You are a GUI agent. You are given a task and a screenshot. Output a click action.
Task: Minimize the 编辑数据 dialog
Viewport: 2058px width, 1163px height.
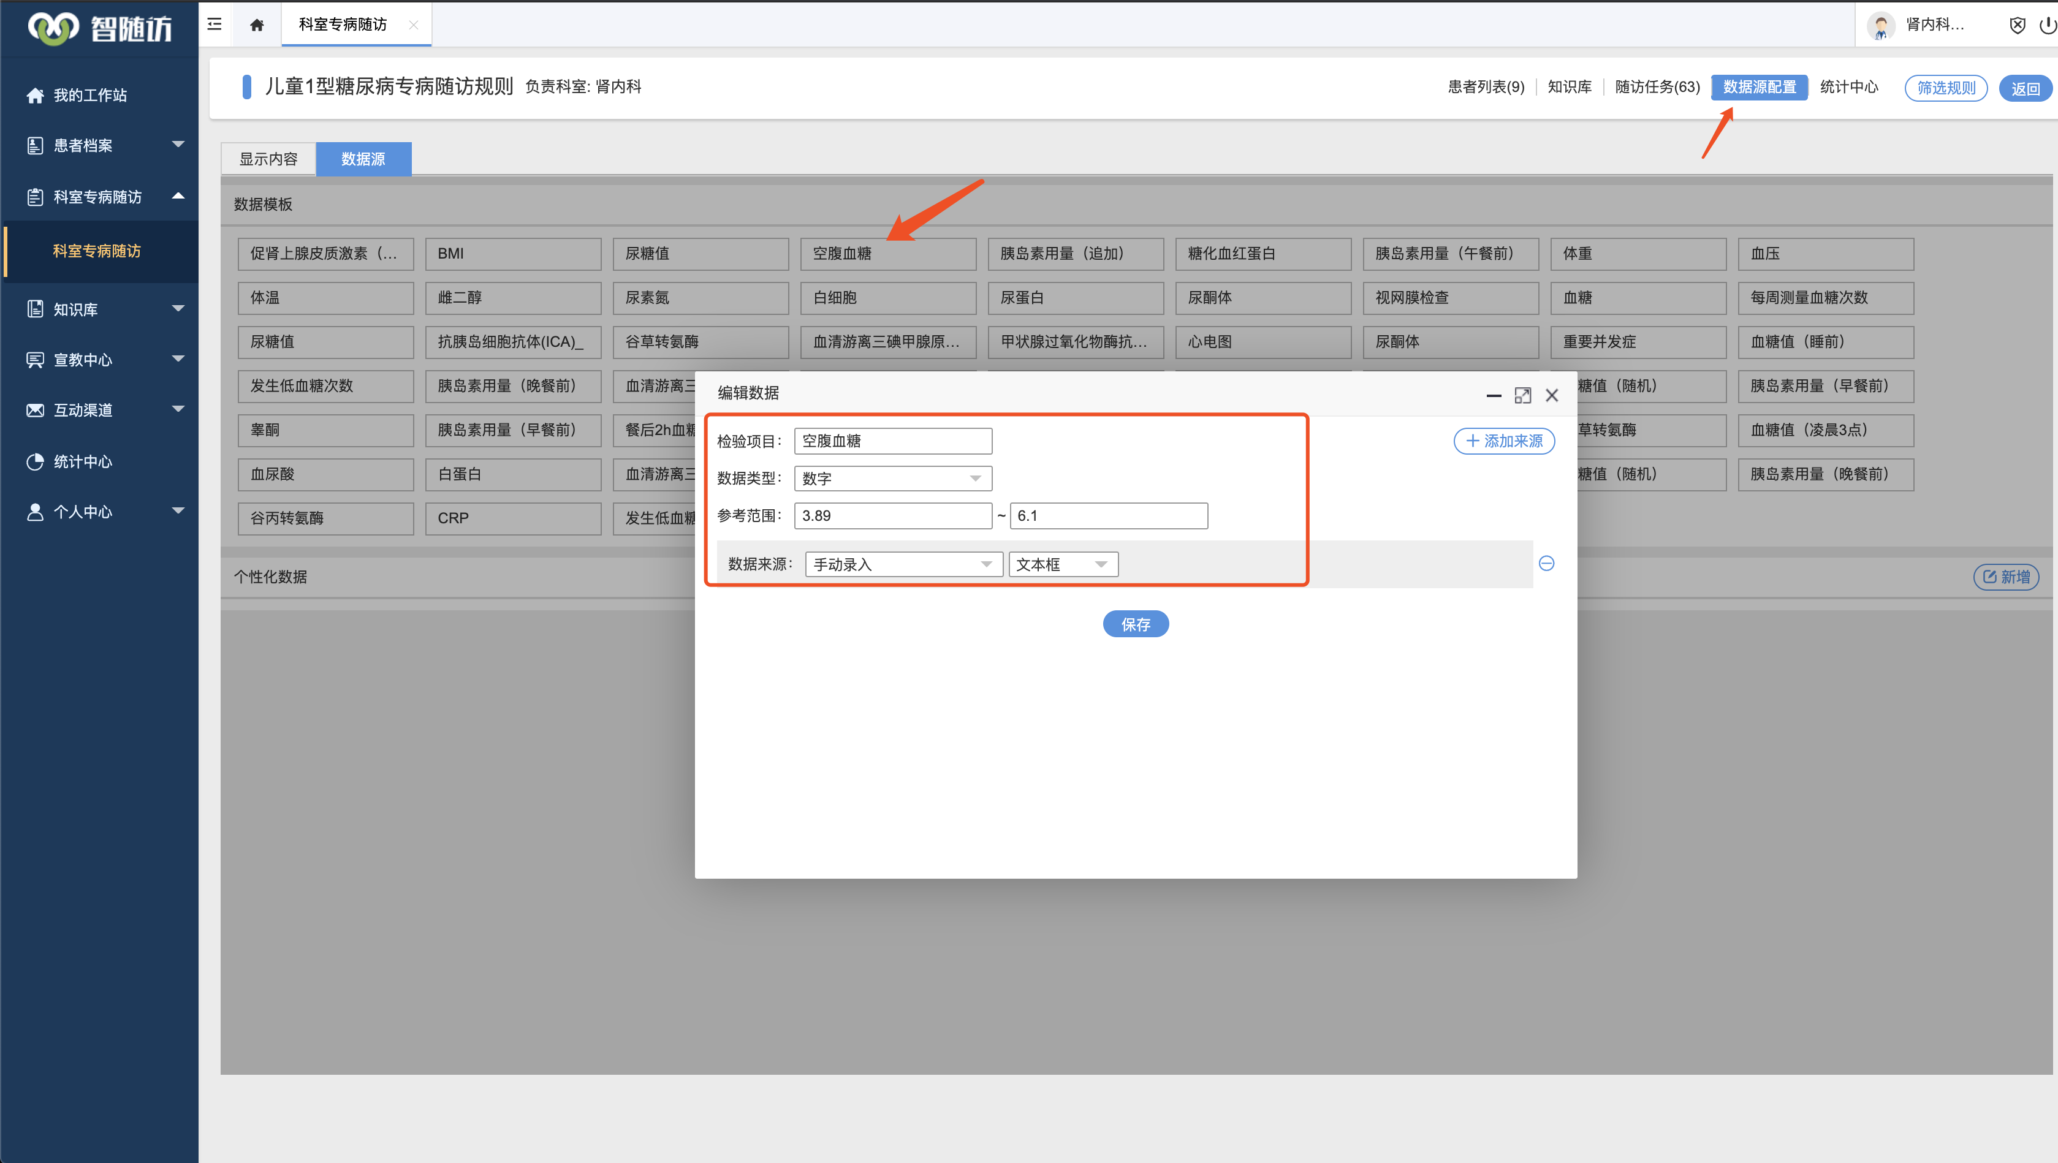pos(1493,395)
